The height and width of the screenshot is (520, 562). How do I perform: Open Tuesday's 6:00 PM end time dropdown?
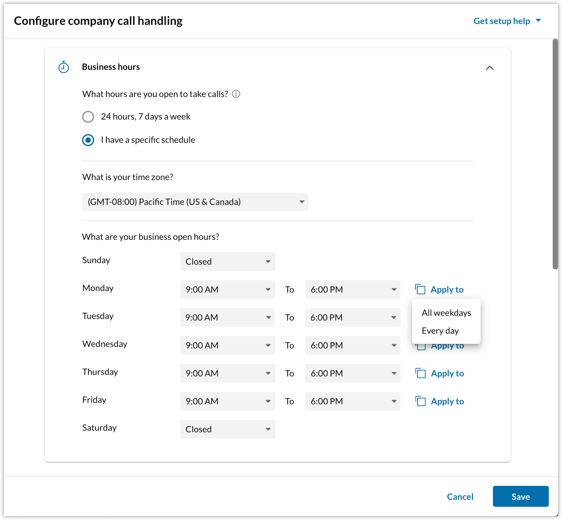click(352, 317)
